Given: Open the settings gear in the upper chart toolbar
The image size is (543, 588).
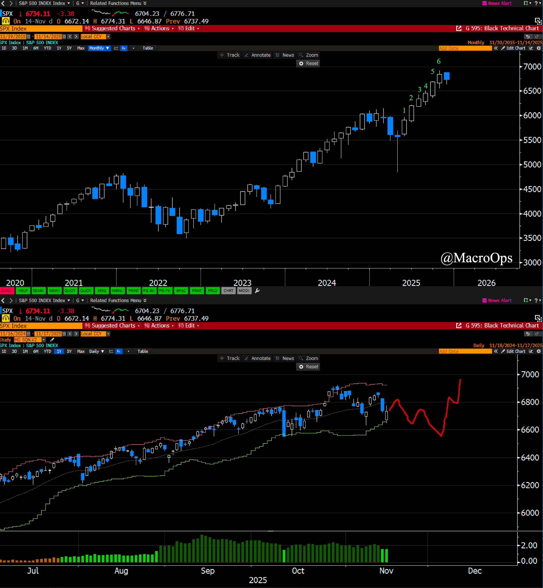Looking at the screenshot, I should (539, 48).
